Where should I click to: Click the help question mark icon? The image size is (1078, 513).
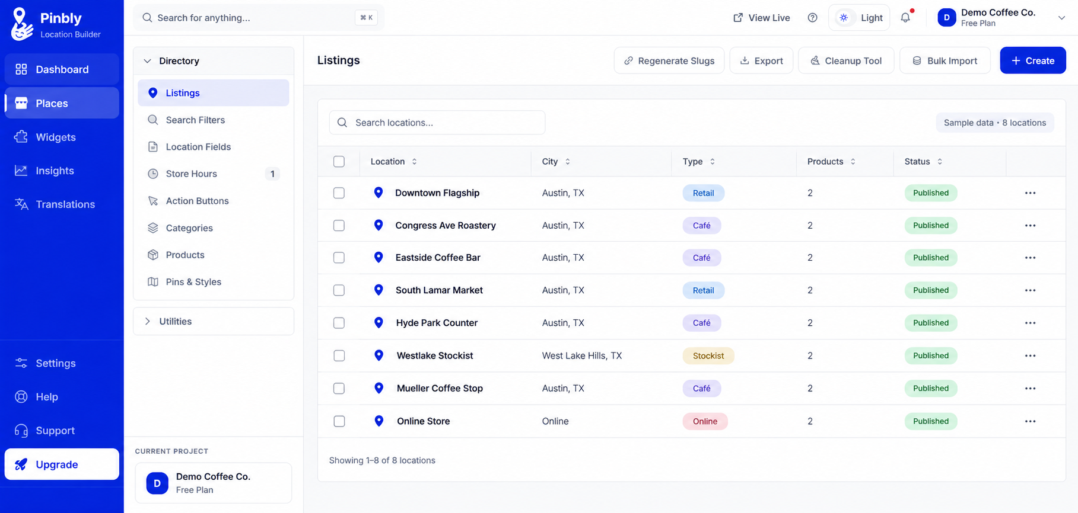click(813, 18)
